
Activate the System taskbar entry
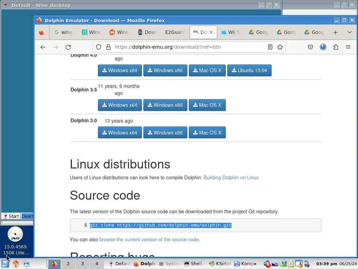pyautogui.click(x=170, y=264)
